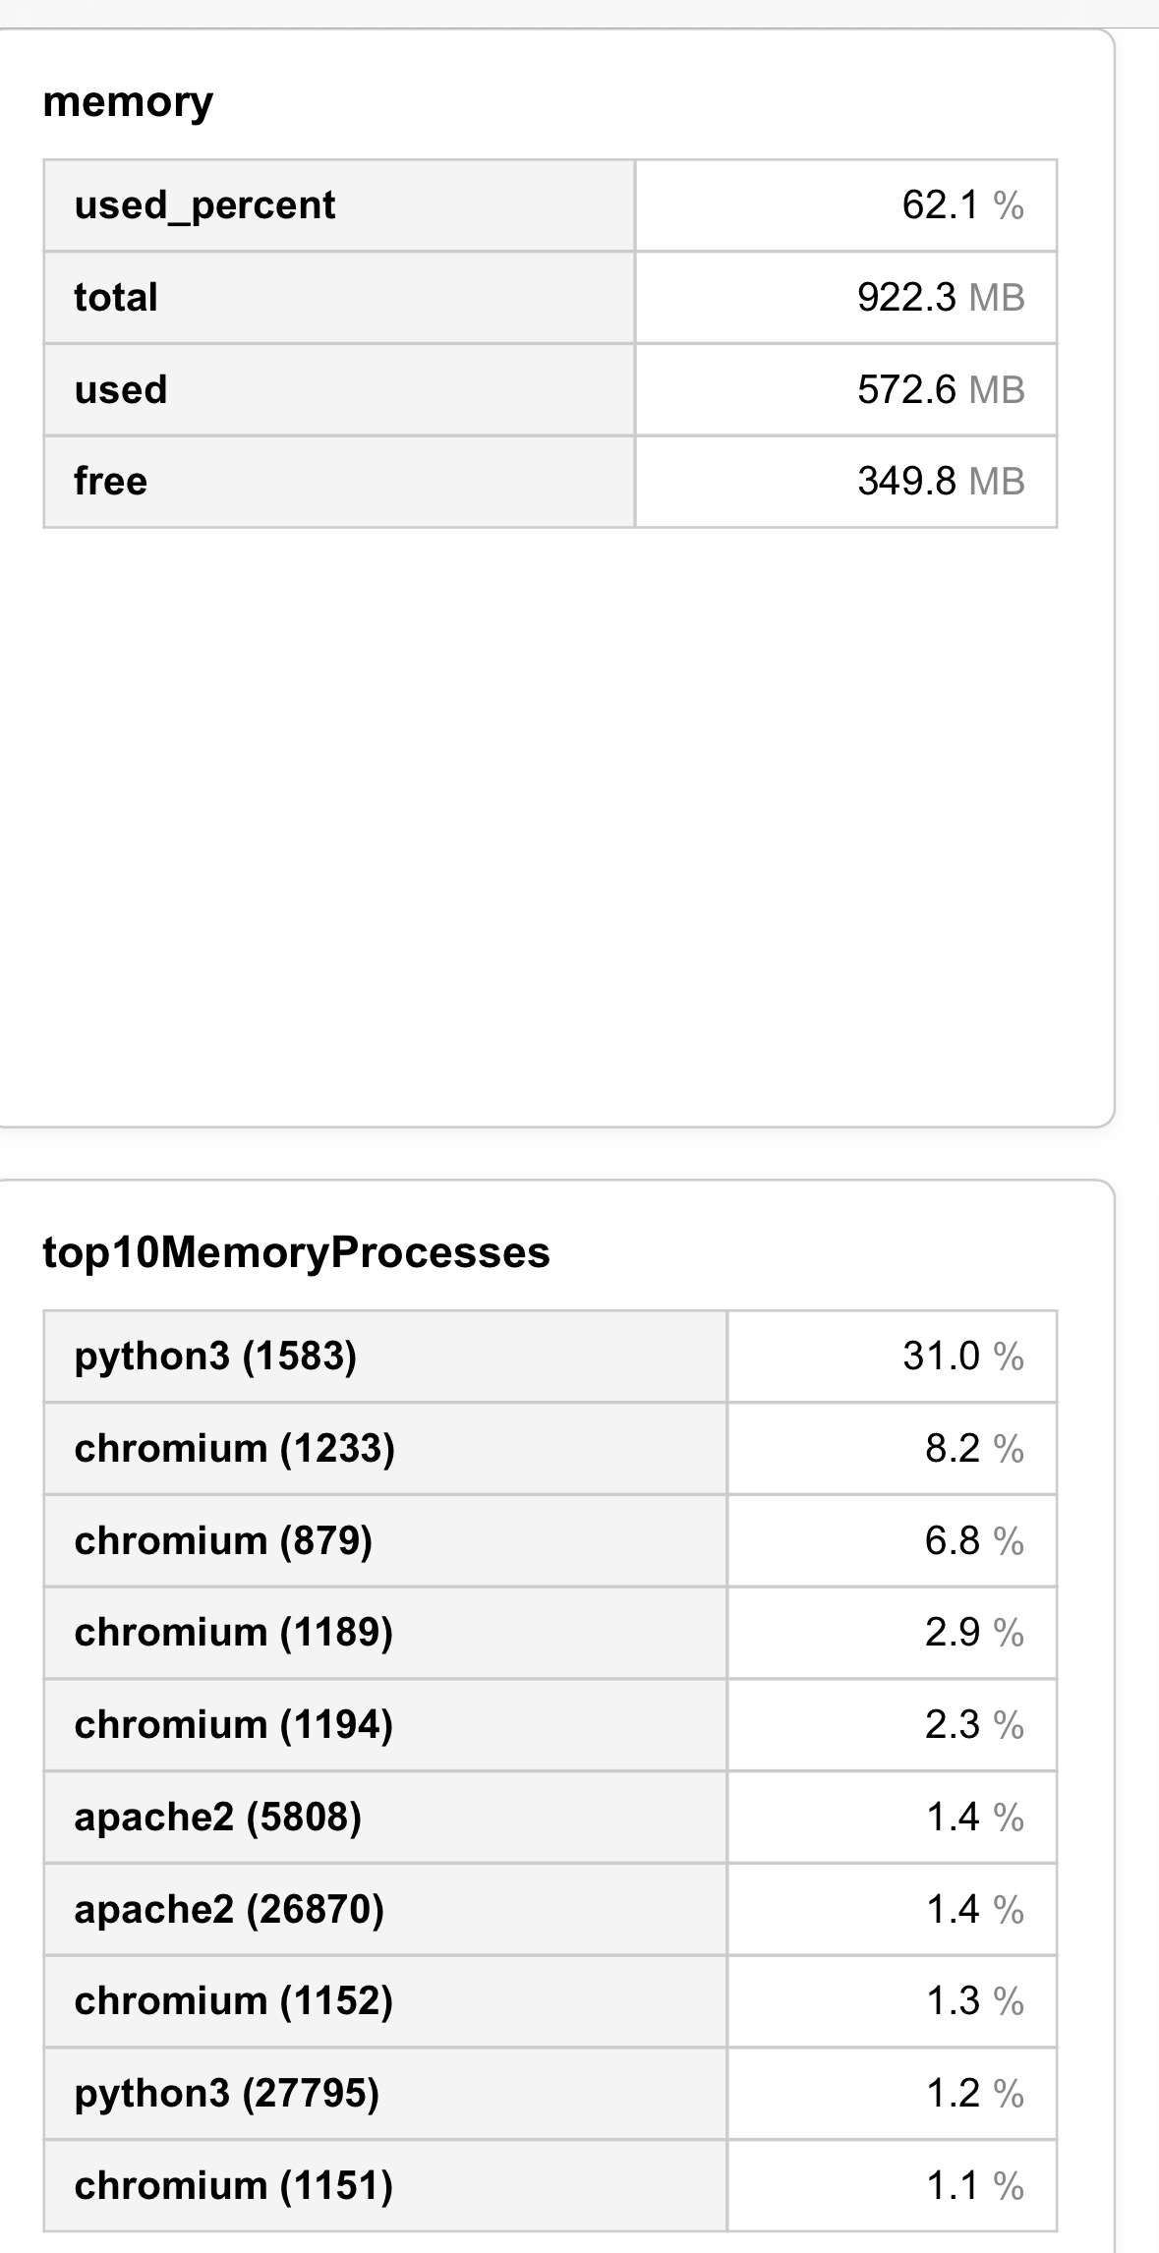The image size is (1159, 2253).
Task: Click the 62.1 % memory value
Action: (961, 205)
